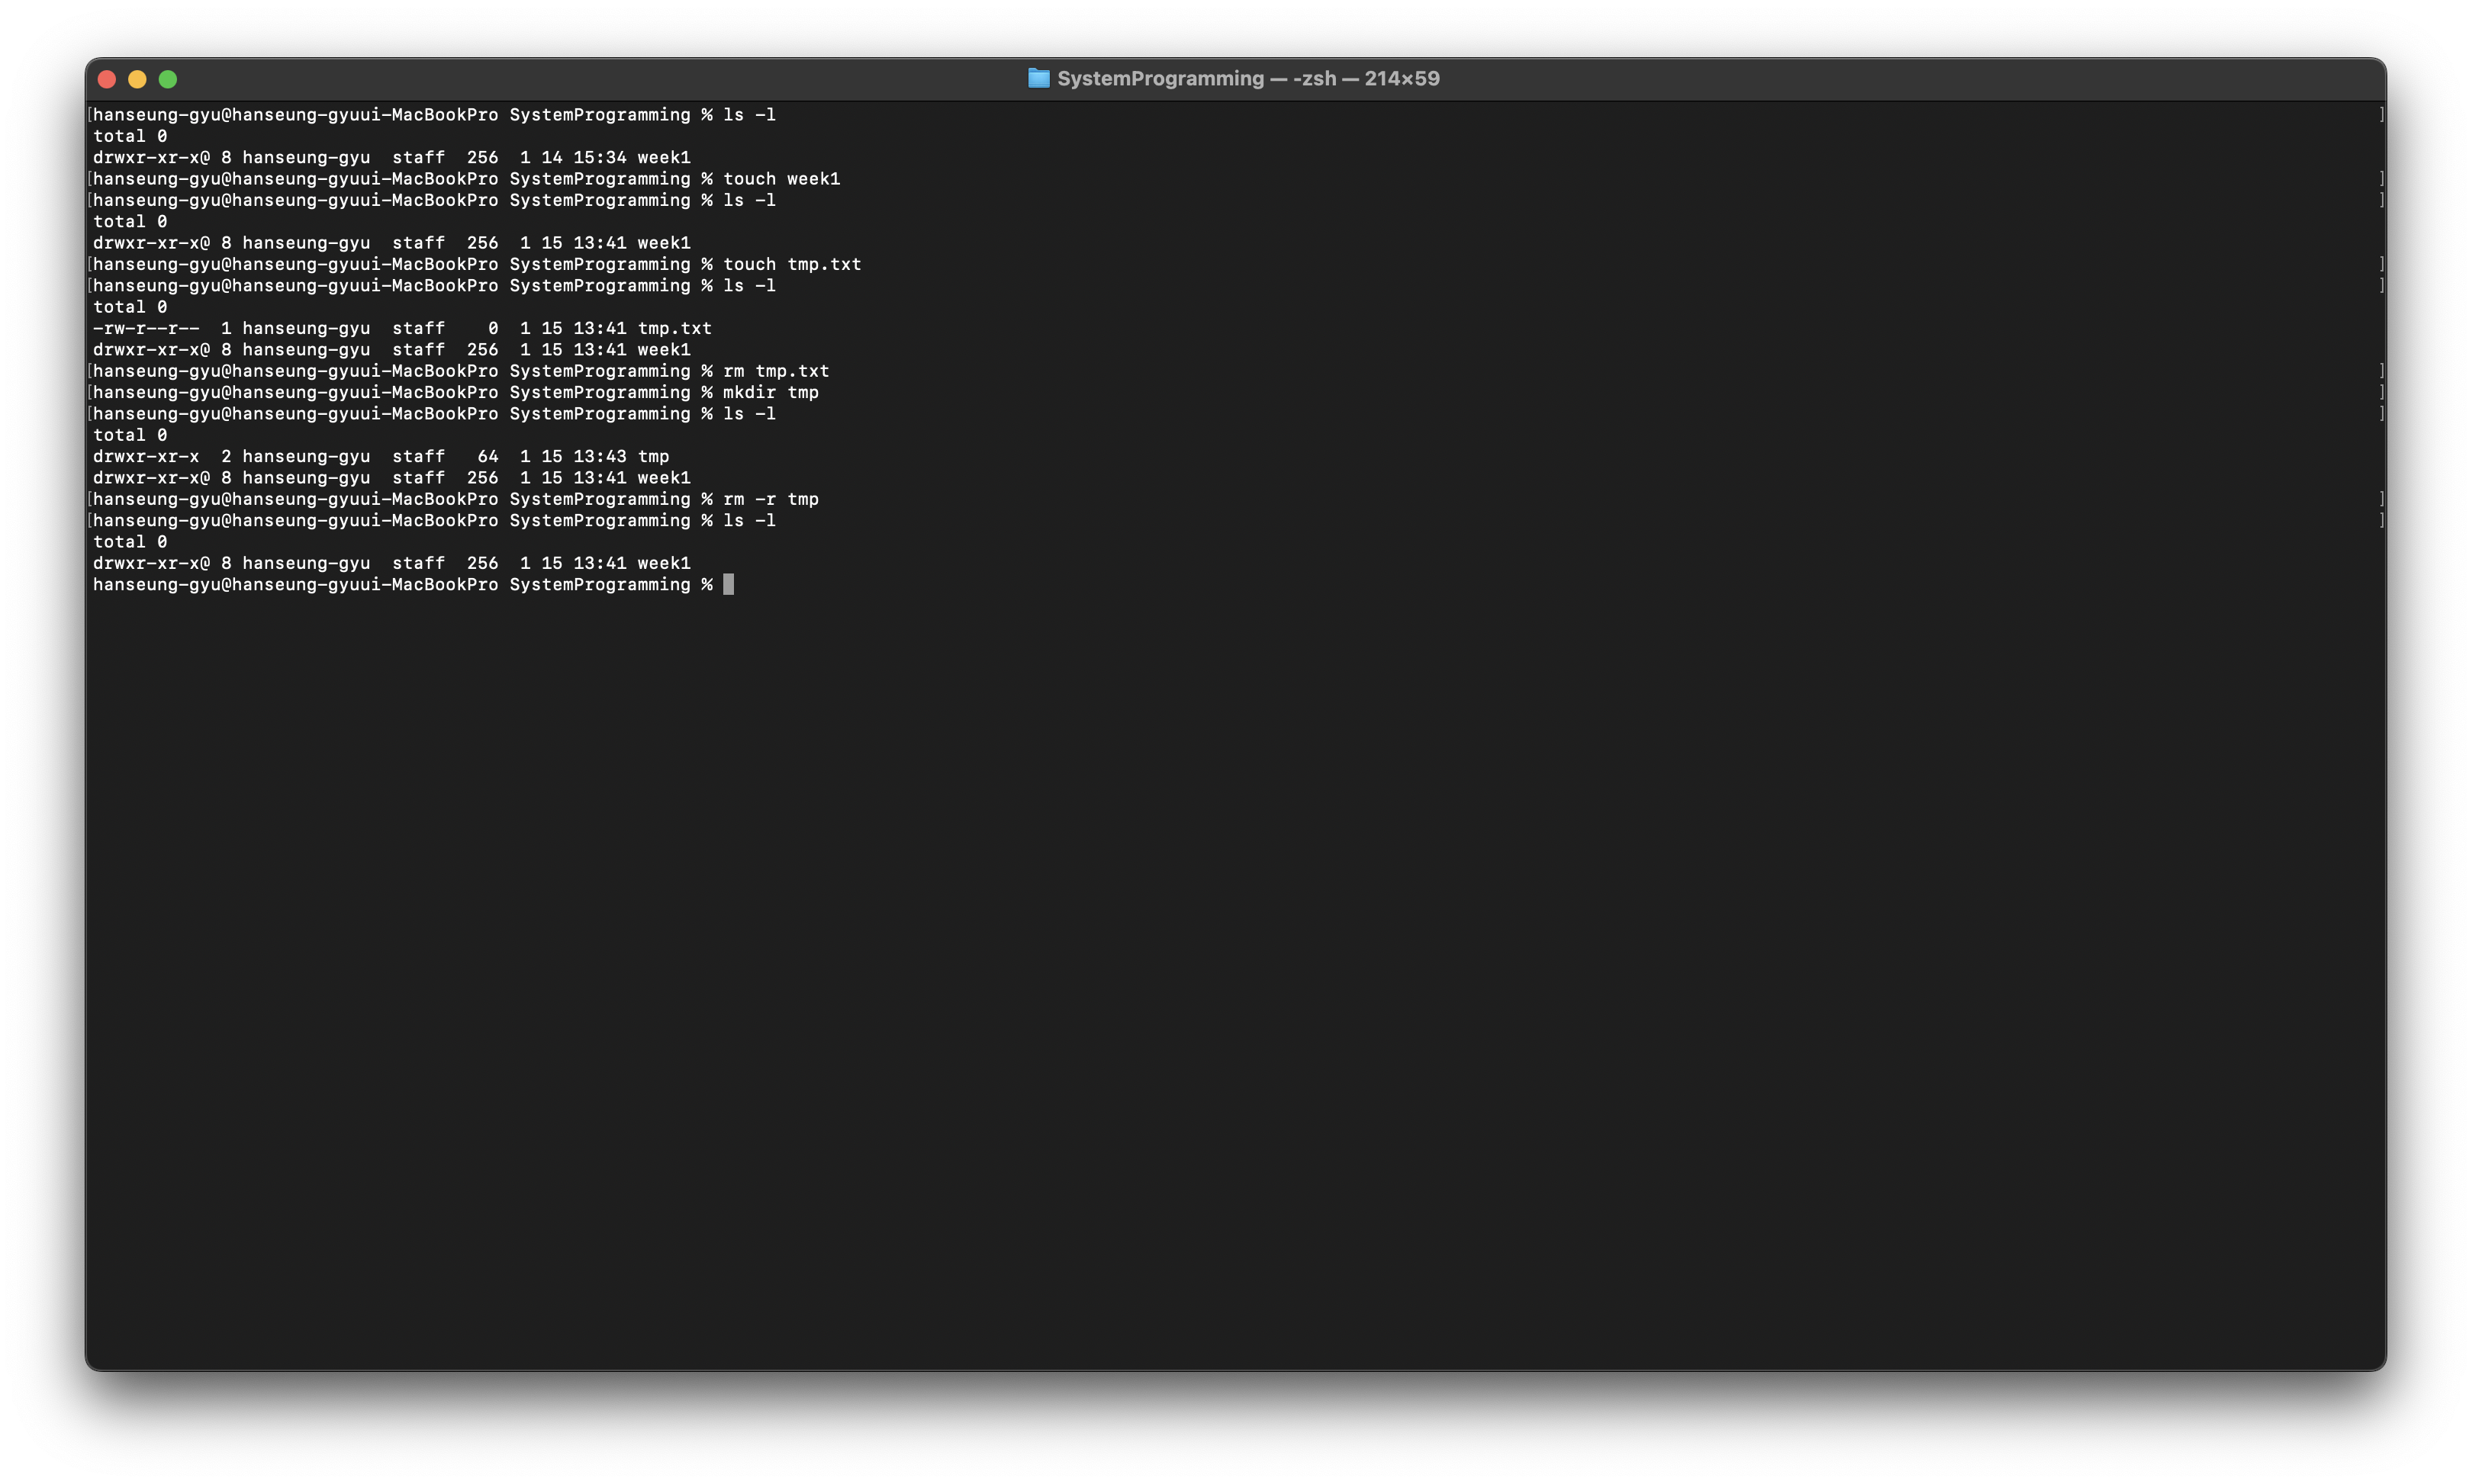The height and width of the screenshot is (1484, 2472).
Task: Click the block cursor at the last prompt
Action: tap(729, 585)
